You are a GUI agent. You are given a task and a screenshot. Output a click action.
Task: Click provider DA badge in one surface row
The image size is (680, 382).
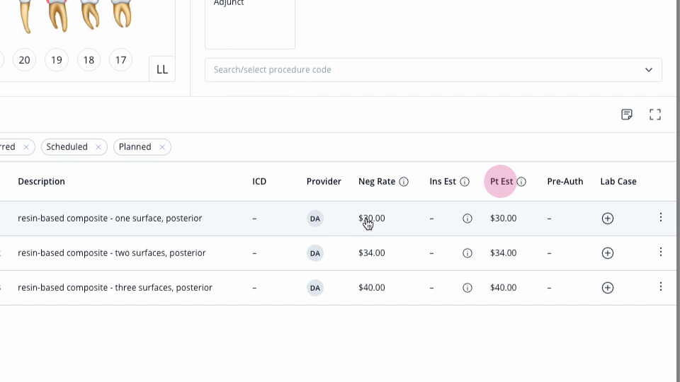(x=314, y=219)
